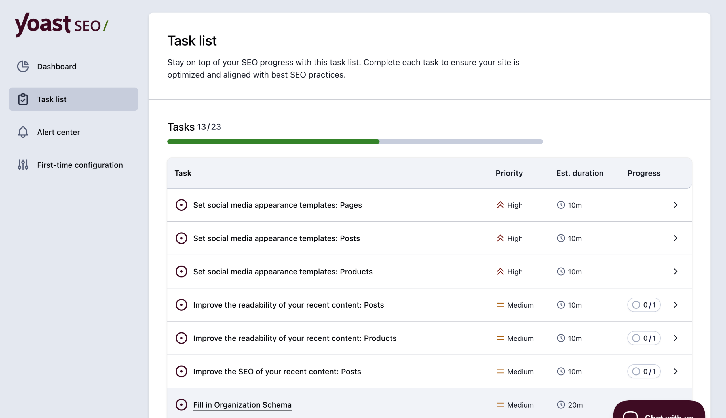The height and width of the screenshot is (418, 726).
Task: Click the Est. duration column header
Action: coord(580,173)
